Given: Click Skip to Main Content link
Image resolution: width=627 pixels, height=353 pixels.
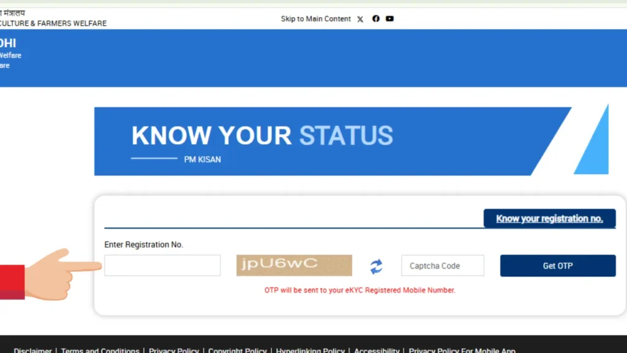Looking at the screenshot, I should [x=315, y=19].
